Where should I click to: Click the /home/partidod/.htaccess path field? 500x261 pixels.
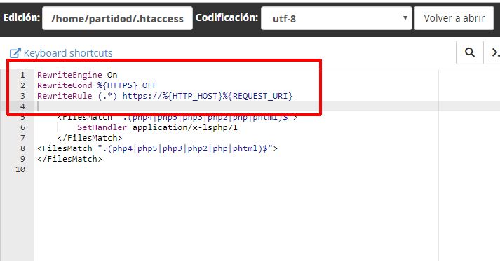tap(117, 18)
